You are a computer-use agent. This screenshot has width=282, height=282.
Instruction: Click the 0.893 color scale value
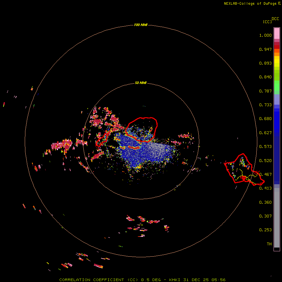coord(265,63)
